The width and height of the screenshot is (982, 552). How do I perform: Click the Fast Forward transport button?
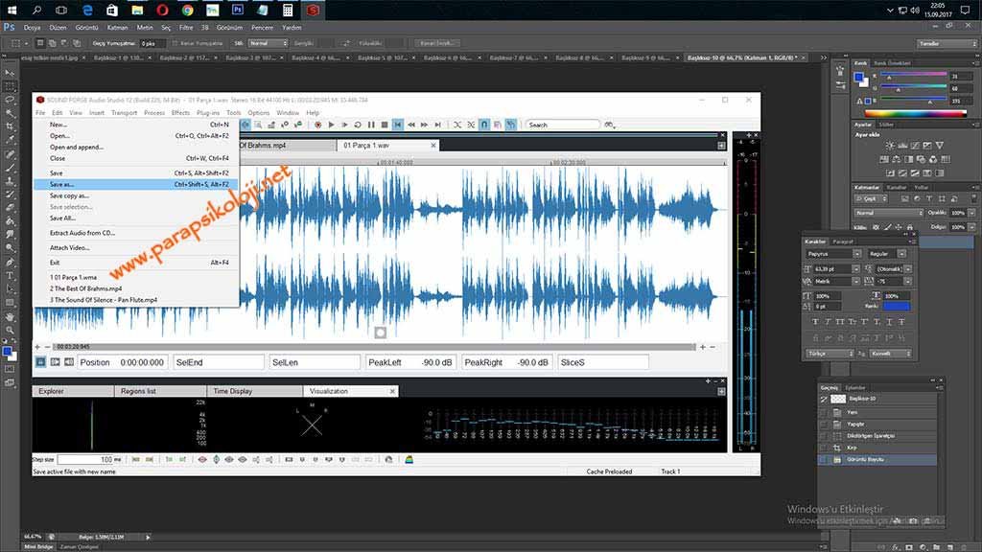click(x=425, y=126)
